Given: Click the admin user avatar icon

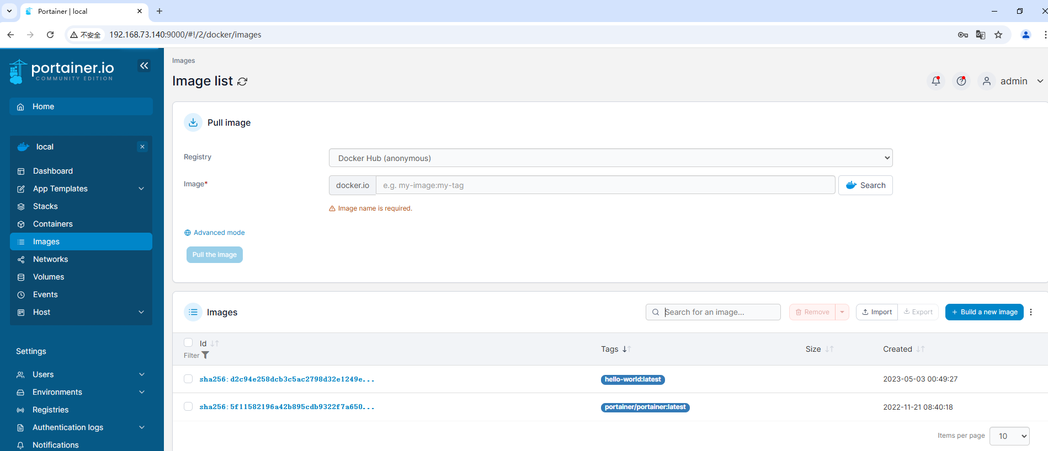Looking at the screenshot, I should (987, 81).
